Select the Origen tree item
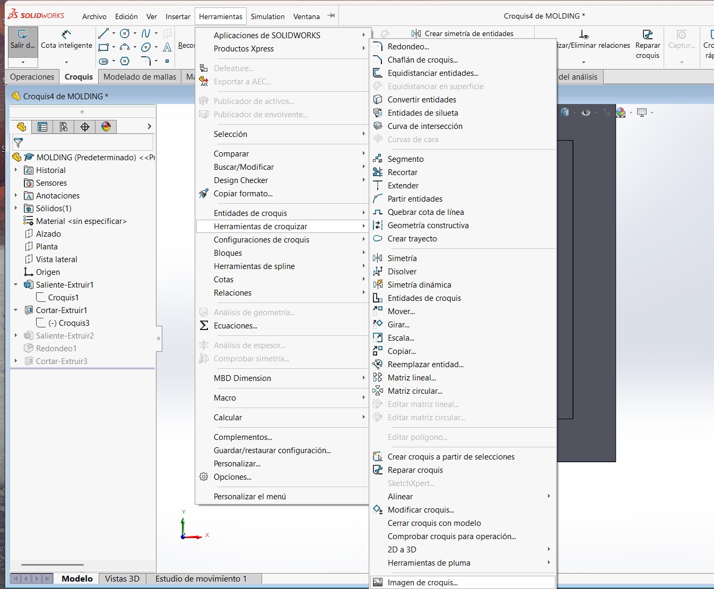The width and height of the screenshot is (714, 589). [x=42, y=272]
